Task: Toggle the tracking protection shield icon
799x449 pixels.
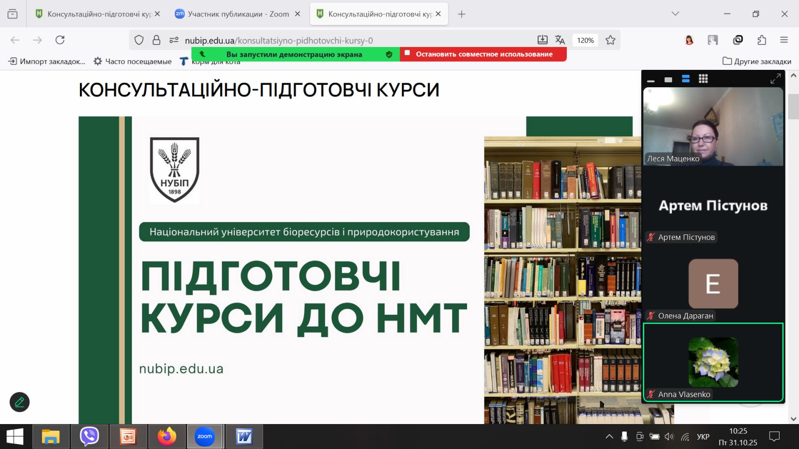Action: click(x=139, y=40)
